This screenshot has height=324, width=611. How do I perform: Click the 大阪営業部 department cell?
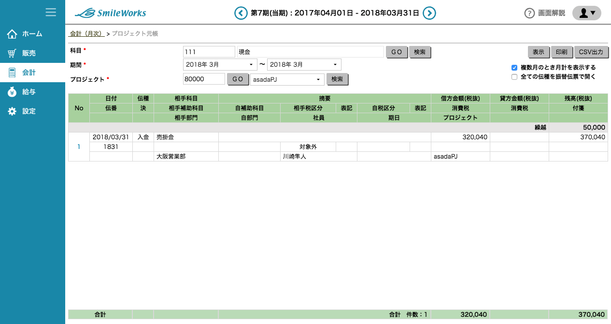coord(186,156)
